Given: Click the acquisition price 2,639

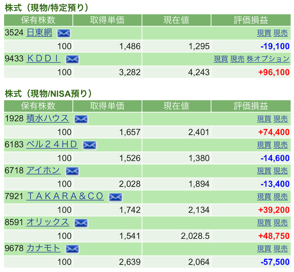Looking at the screenshot, I should click(x=130, y=262).
